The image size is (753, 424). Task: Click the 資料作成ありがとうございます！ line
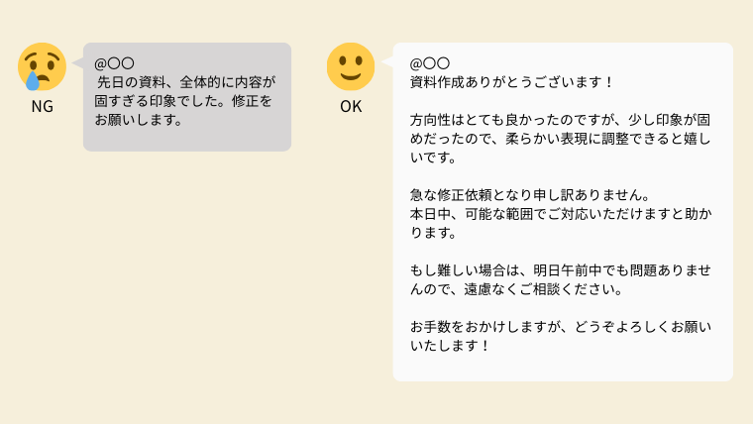tap(512, 82)
